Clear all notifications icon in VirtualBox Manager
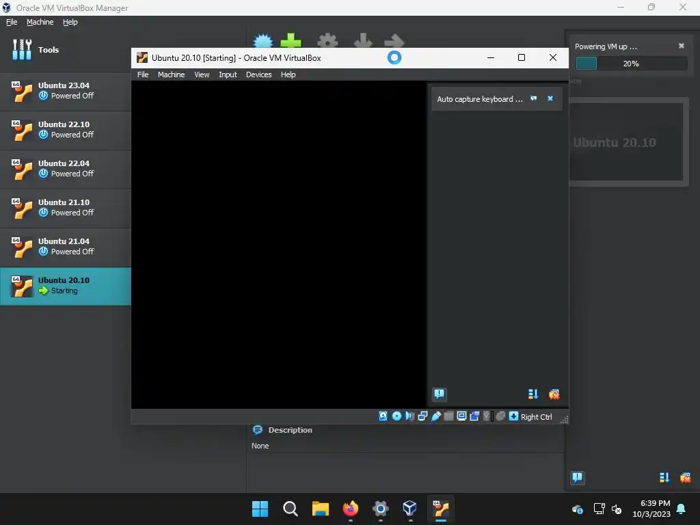This screenshot has width=700, height=525. (685, 478)
